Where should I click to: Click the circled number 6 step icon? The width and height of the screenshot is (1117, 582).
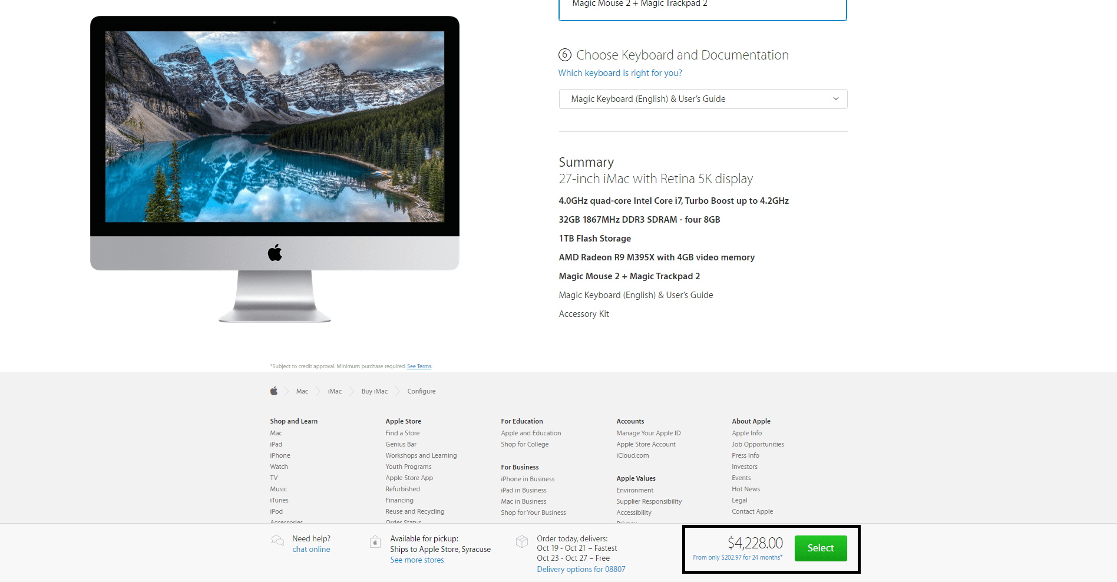click(564, 54)
